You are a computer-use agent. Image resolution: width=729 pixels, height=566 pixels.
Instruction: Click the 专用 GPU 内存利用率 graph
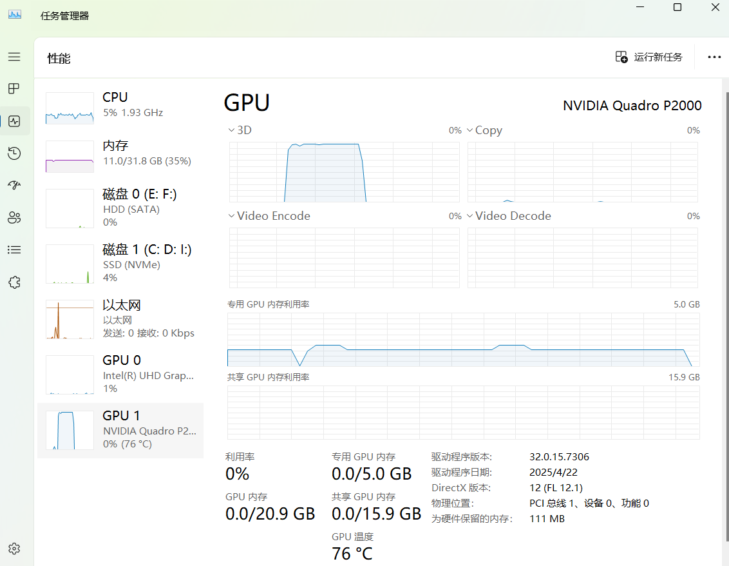tap(464, 339)
